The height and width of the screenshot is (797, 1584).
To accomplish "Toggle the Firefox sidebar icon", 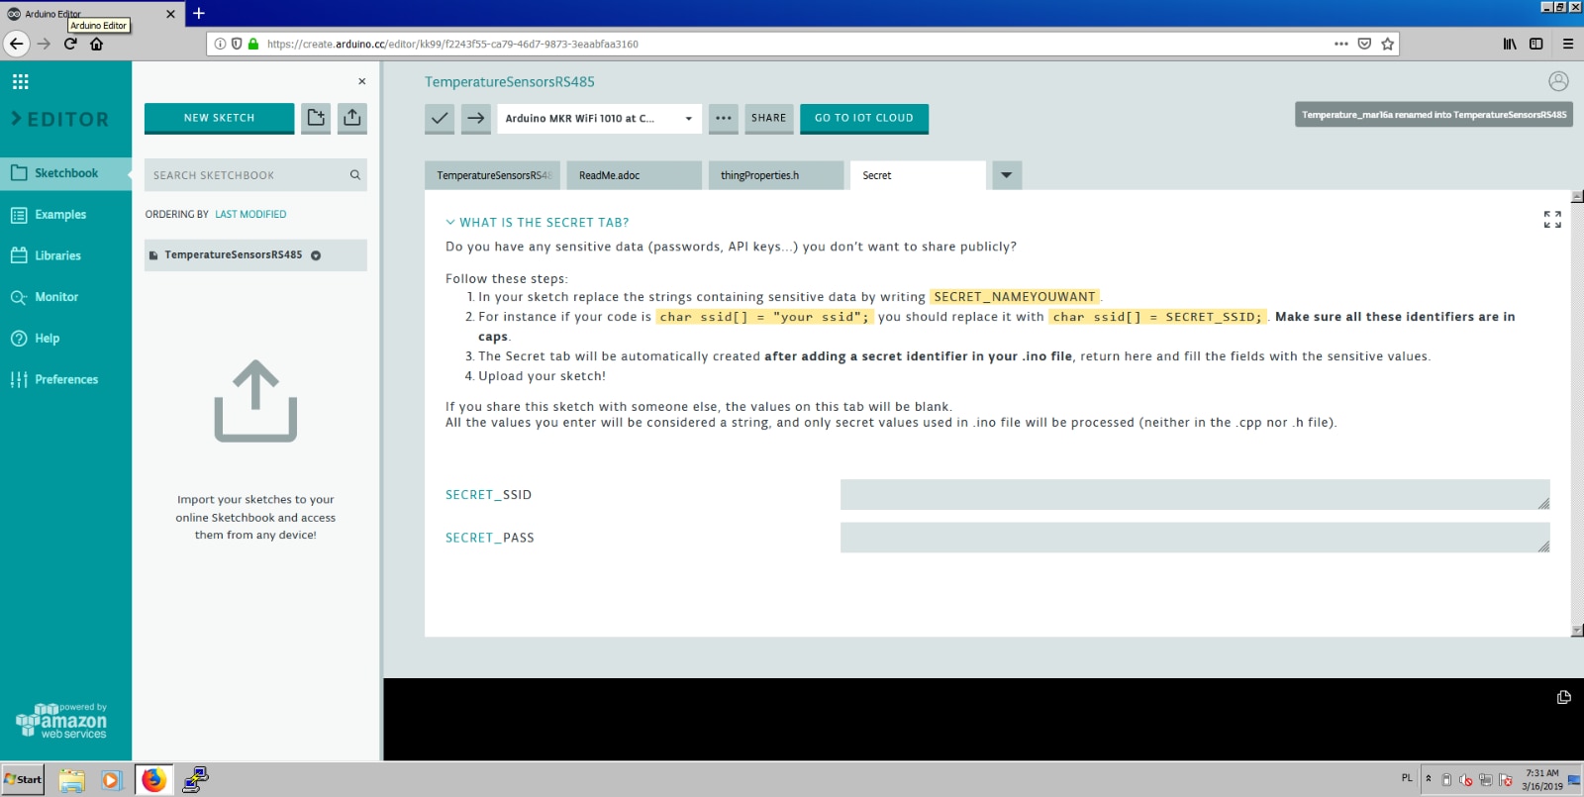I will point(1536,44).
